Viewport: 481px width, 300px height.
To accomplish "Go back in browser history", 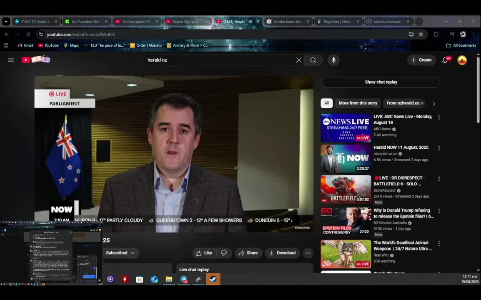I will [7, 34].
